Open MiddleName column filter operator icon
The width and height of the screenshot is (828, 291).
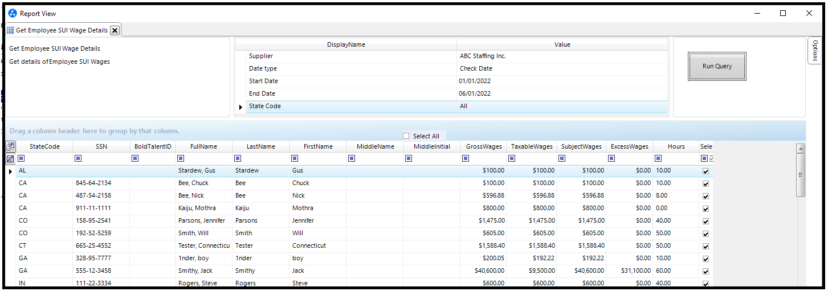pyautogui.click(x=352, y=159)
